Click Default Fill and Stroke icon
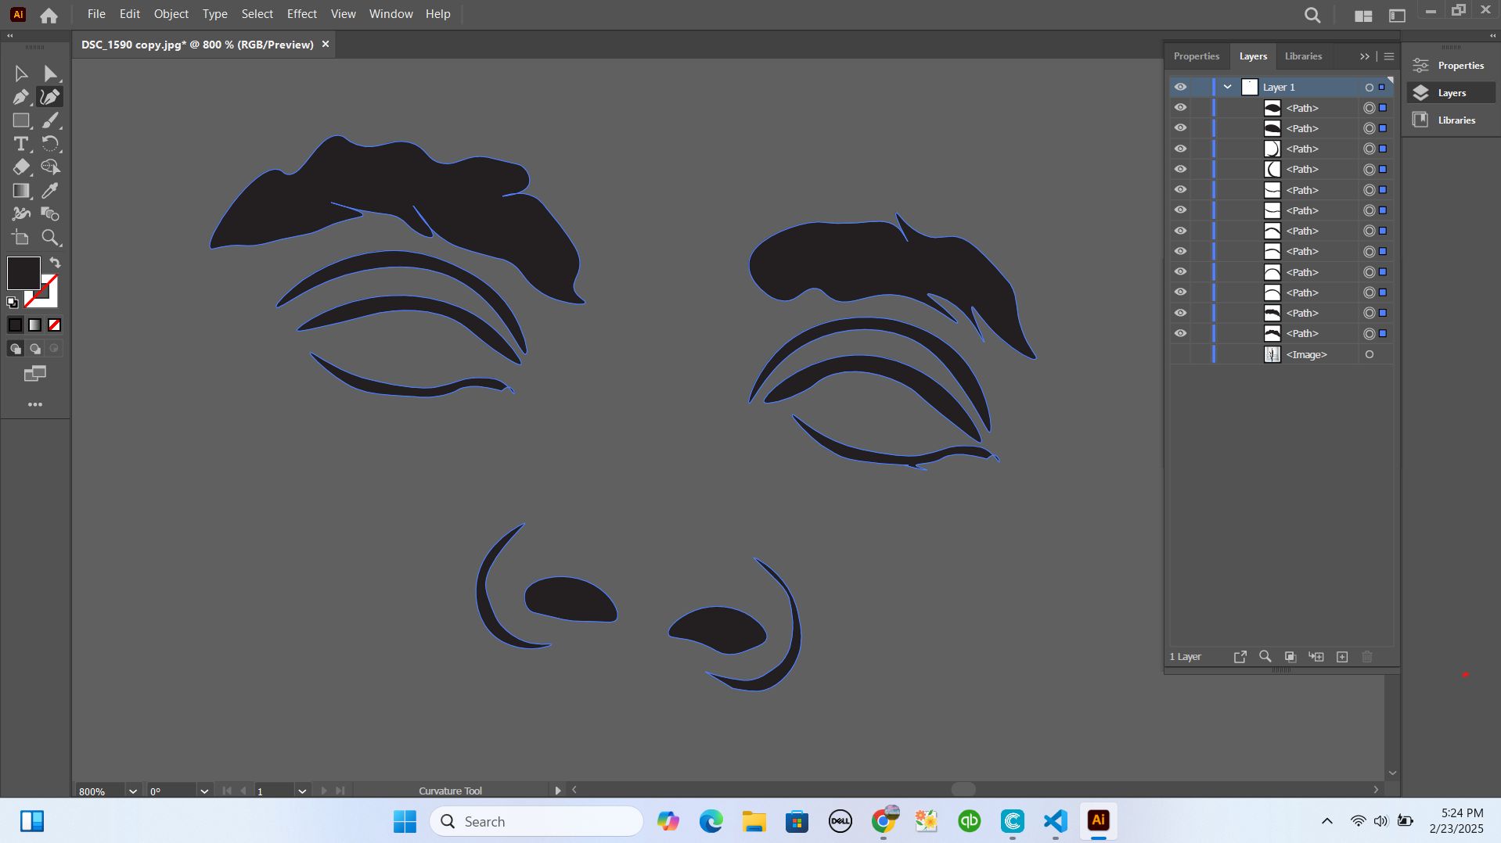The height and width of the screenshot is (843, 1501). 13,302
